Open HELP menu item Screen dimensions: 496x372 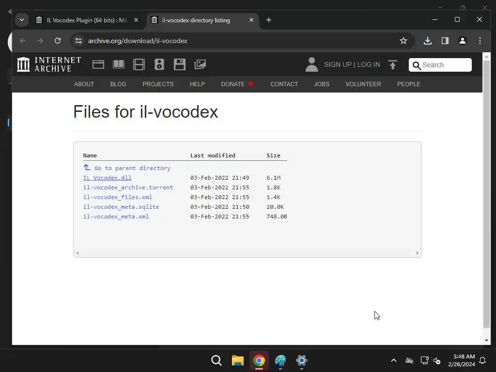tap(198, 84)
